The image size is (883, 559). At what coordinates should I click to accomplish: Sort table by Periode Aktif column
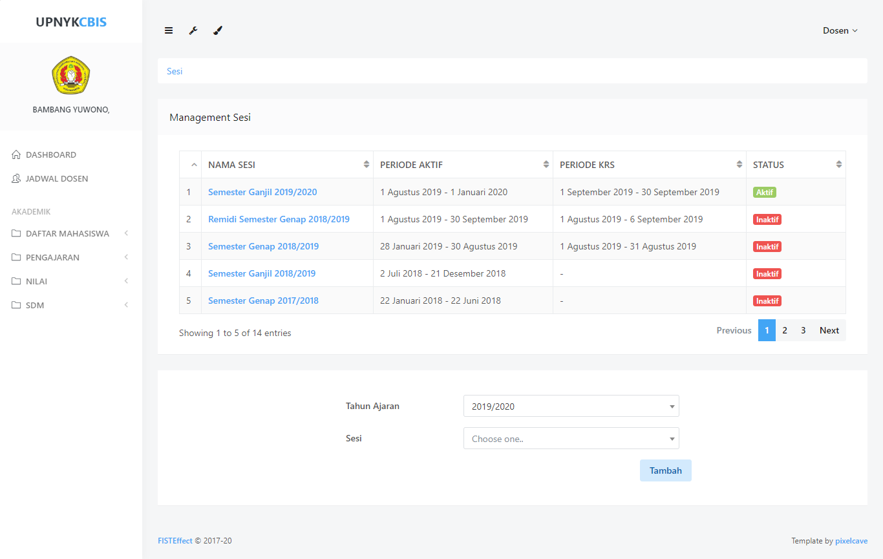pos(463,165)
